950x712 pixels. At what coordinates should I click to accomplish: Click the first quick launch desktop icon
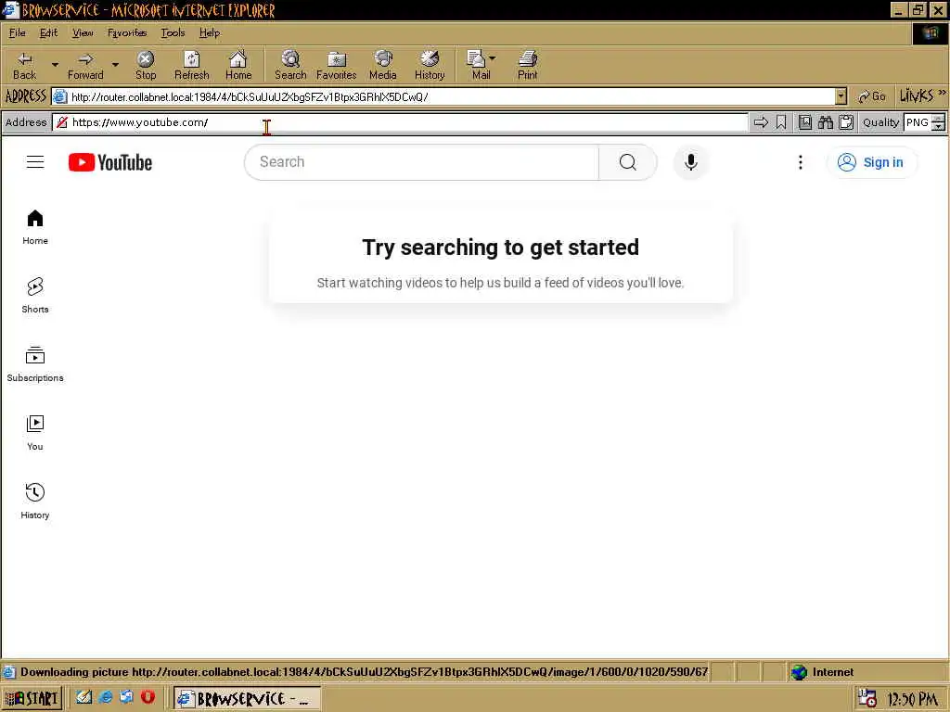84,697
